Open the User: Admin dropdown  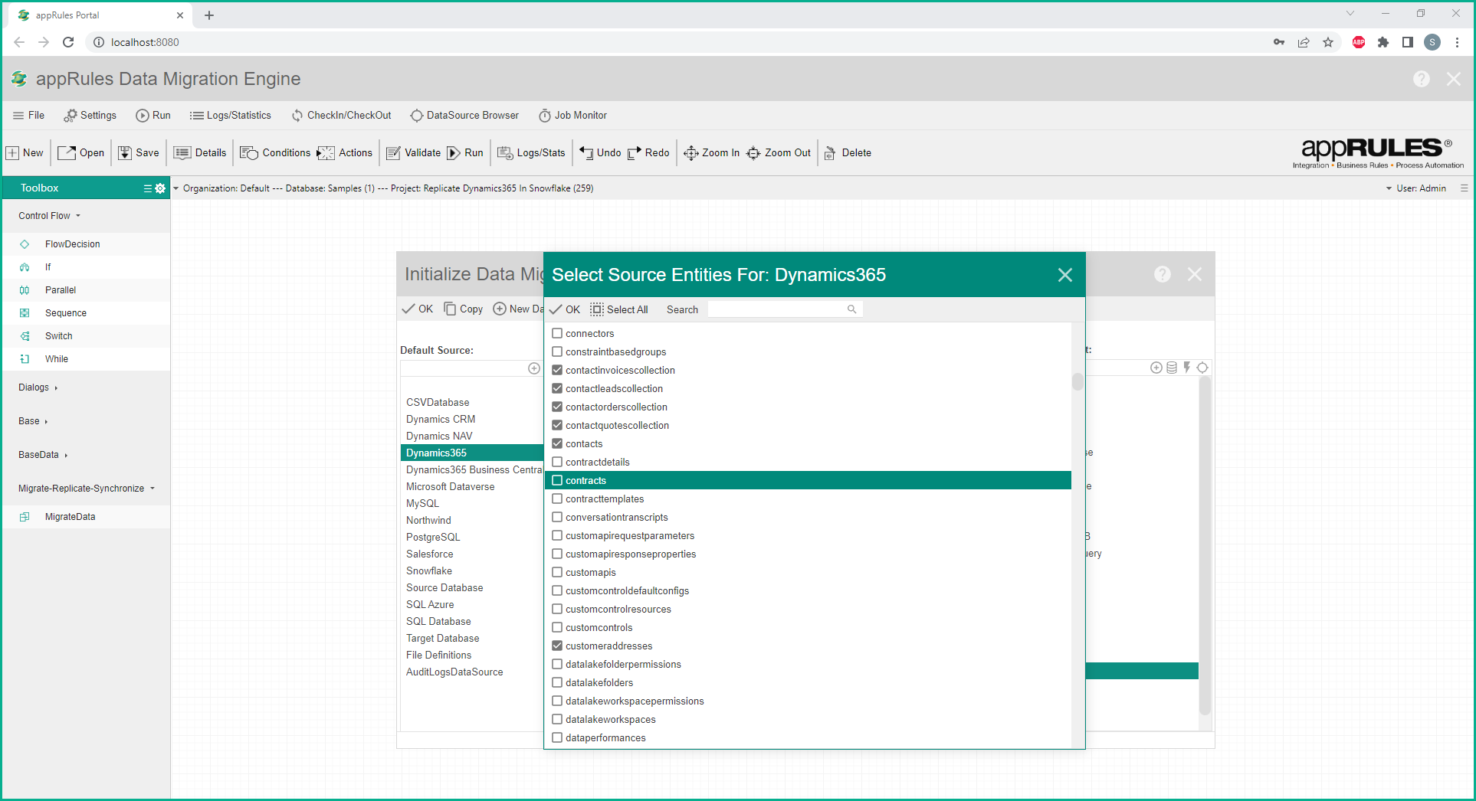(x=1415, y=188)
